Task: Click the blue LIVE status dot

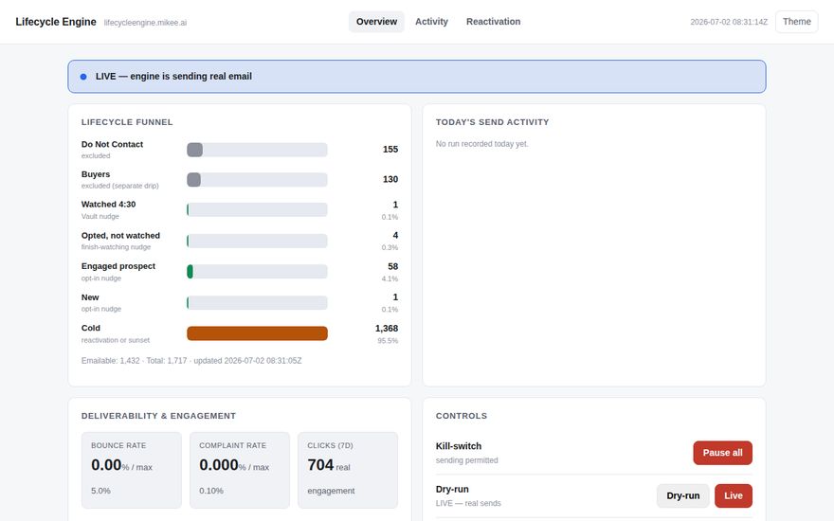Action: pos(83,77)
